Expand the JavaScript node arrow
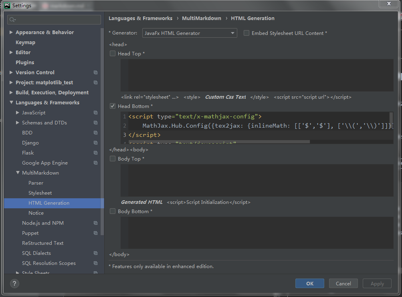Screen dimensions: 402x297 click(17, 112)
